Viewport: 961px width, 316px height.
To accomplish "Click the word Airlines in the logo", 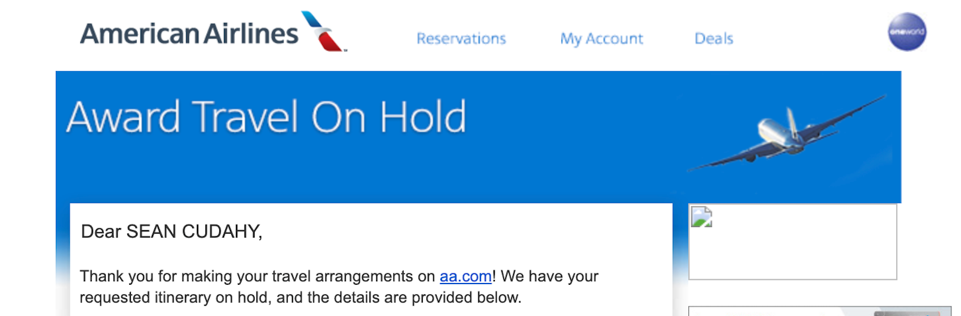I will click(x=251, y=34).
